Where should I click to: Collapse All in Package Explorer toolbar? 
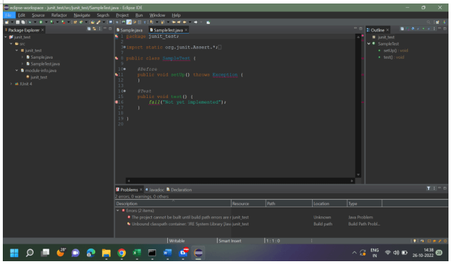pyautogui.click(x=89, y=29)
